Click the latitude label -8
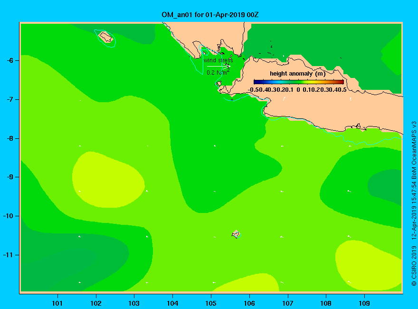Viewport: 418px width, 309px height. [10, 138]
